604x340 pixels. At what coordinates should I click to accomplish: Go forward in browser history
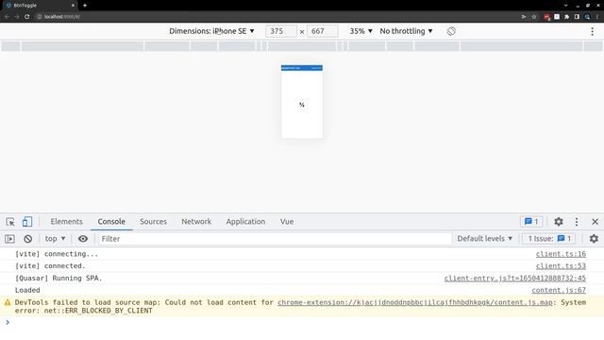[x=17, y=17]
